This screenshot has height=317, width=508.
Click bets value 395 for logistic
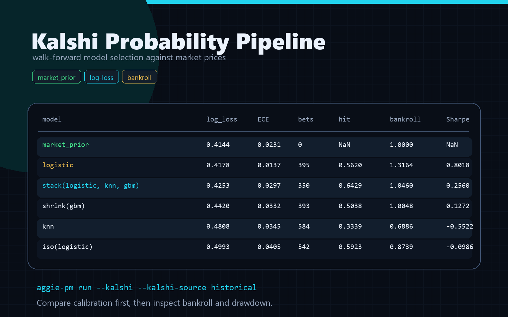coord(304,165)
